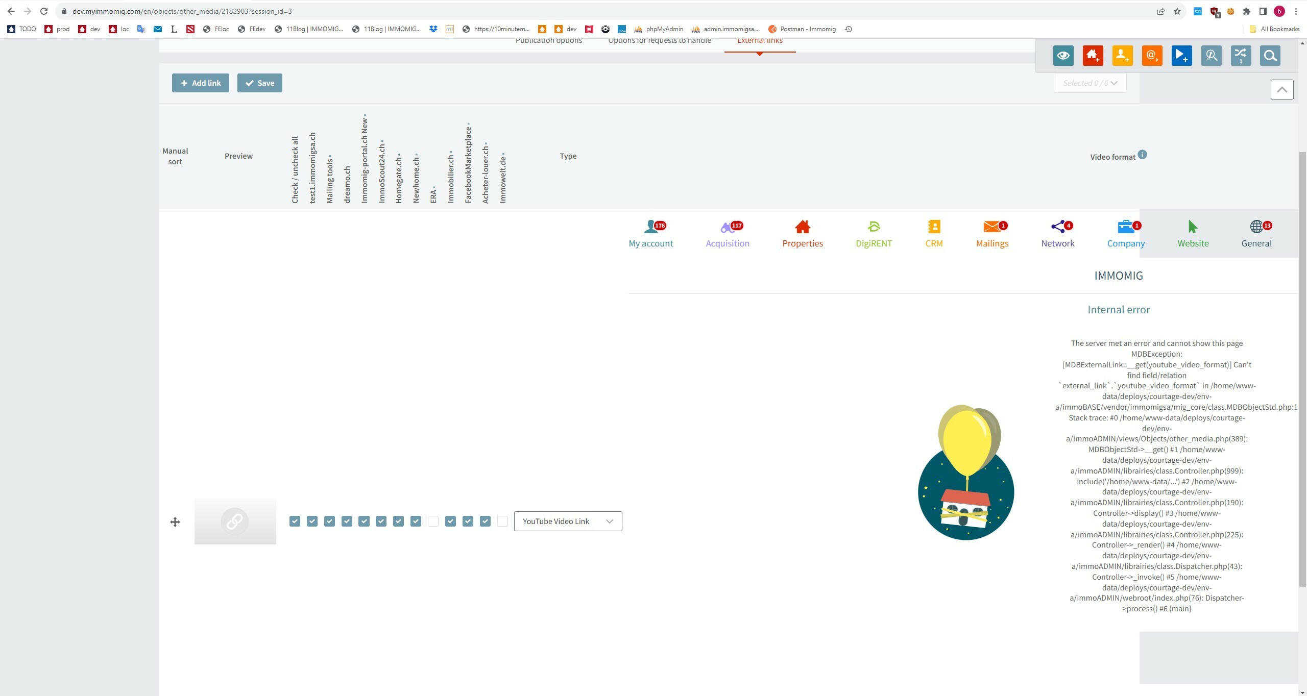This screenshot has width=1307, height=696.
Task: Click the link preview thumbnail
Action: pos(235,521)
